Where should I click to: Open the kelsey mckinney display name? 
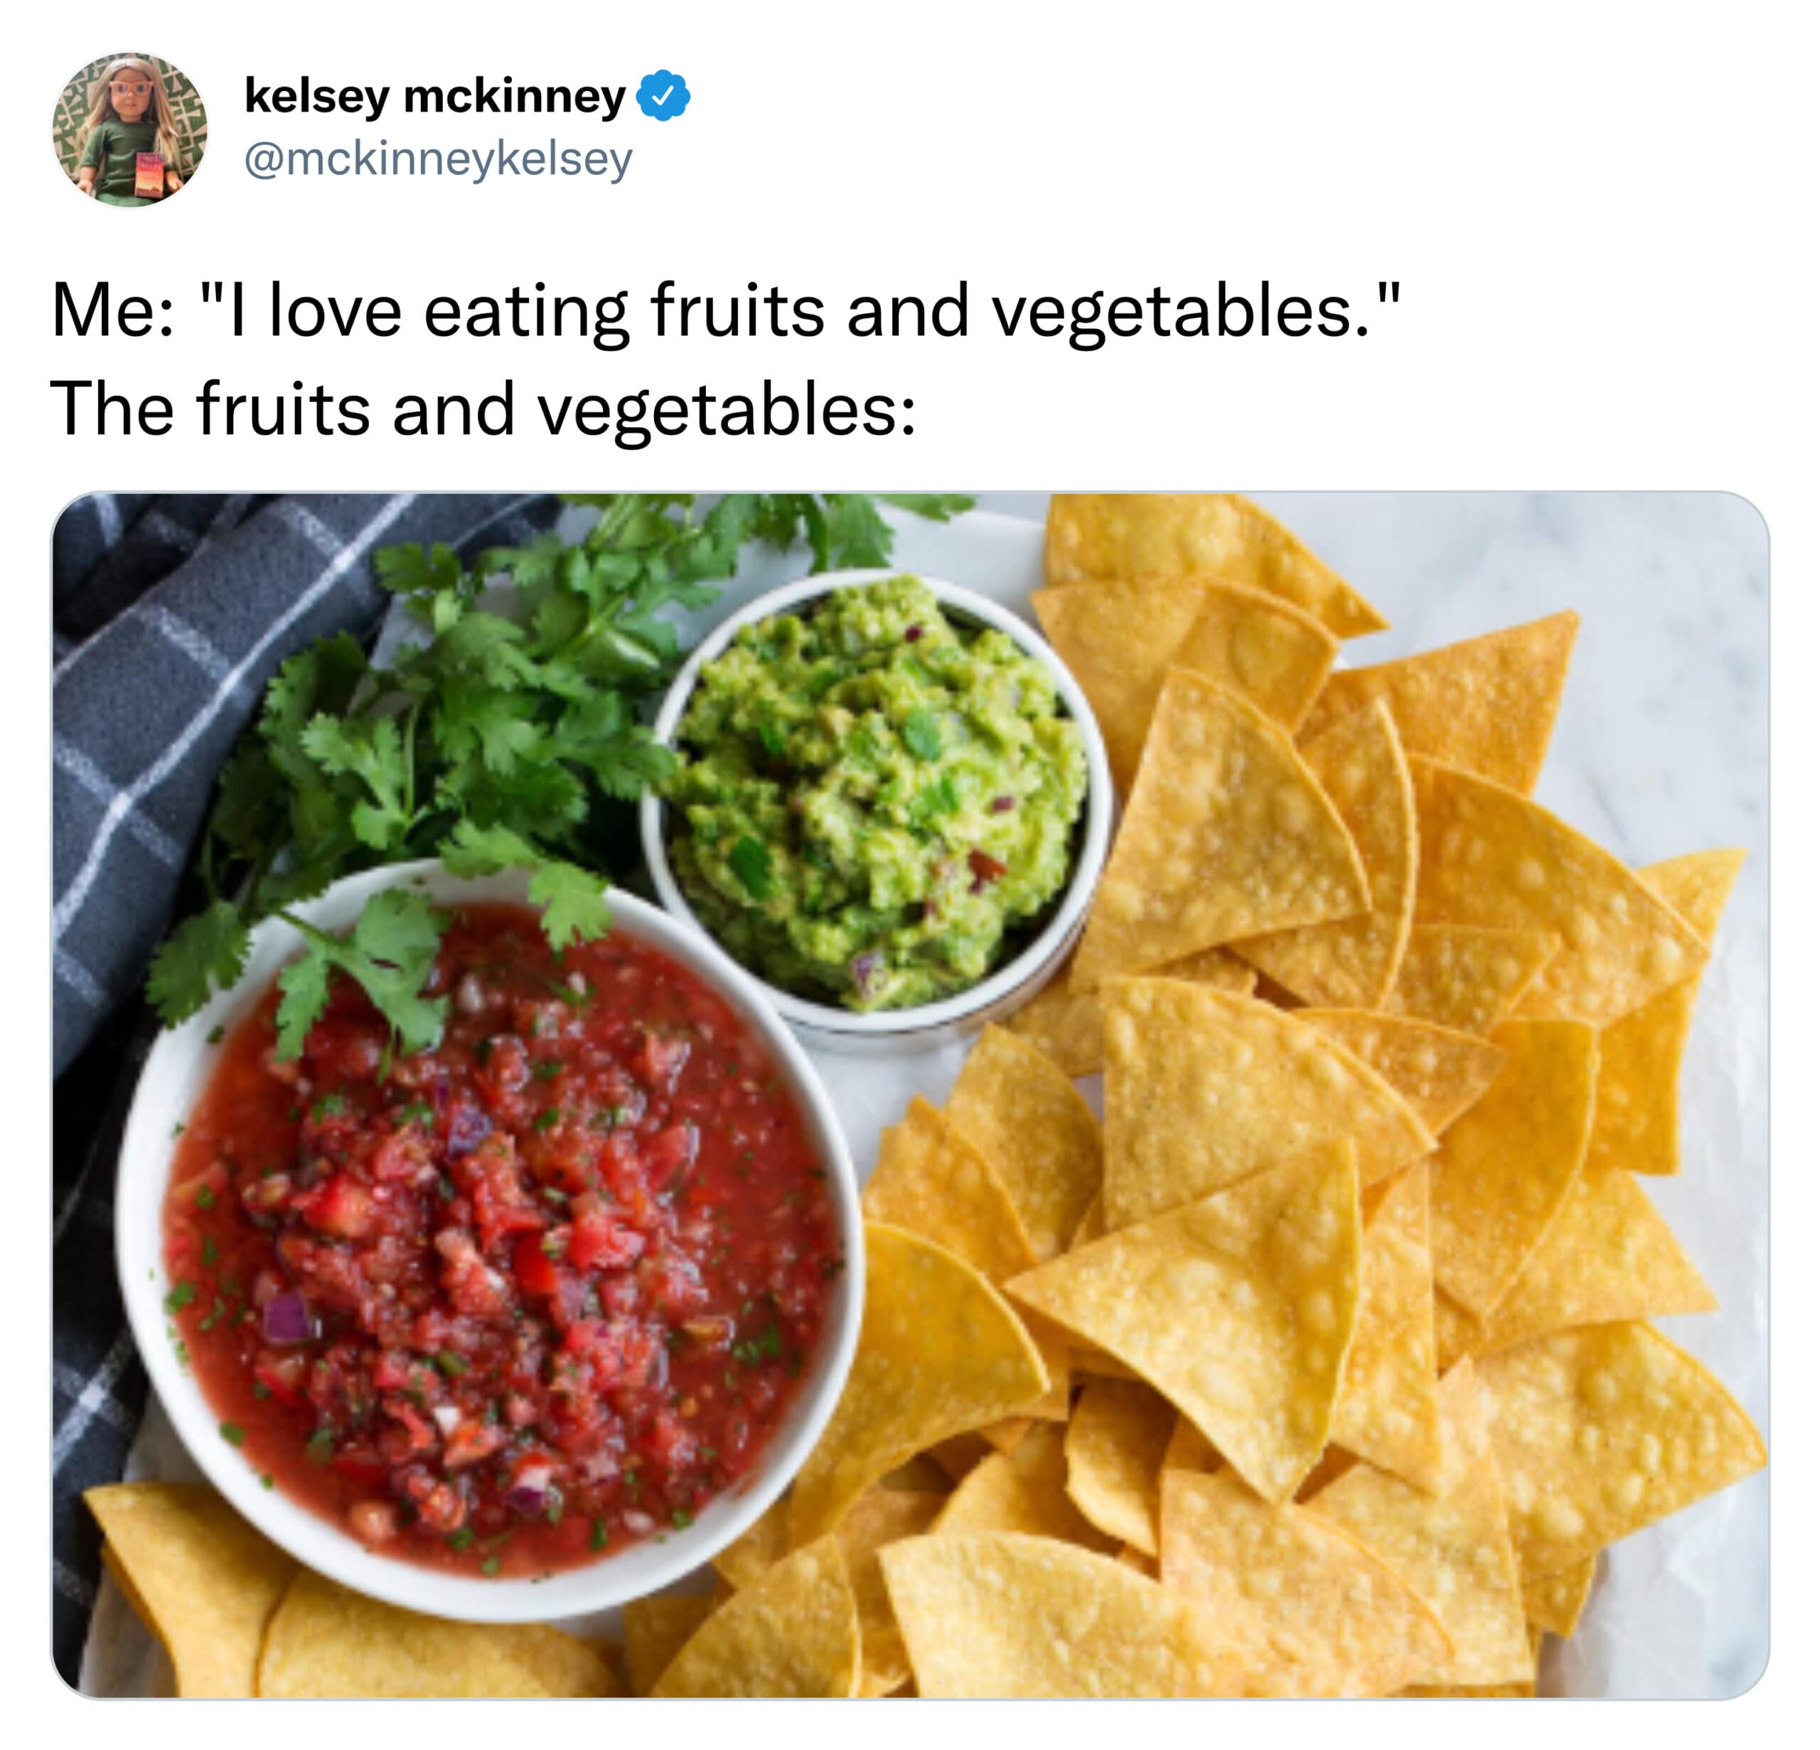coord(436,97)
